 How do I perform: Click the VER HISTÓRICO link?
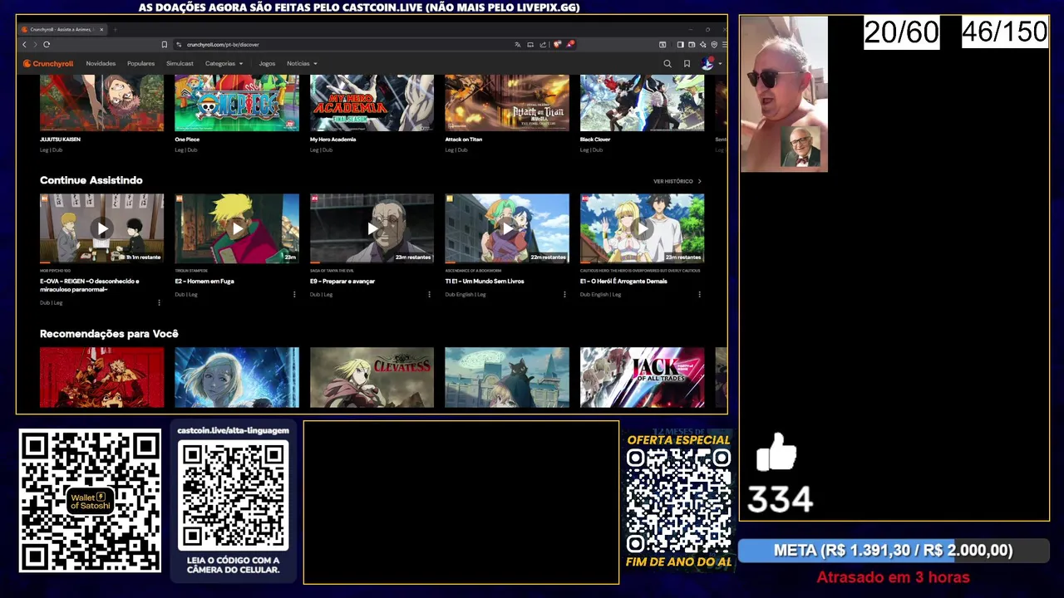677,181
